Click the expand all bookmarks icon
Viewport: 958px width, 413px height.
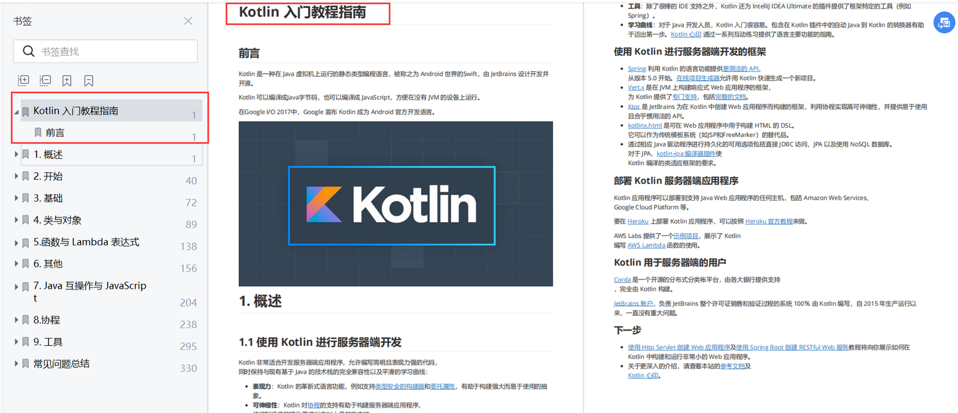pyautogui.click(x=23, y=80)
